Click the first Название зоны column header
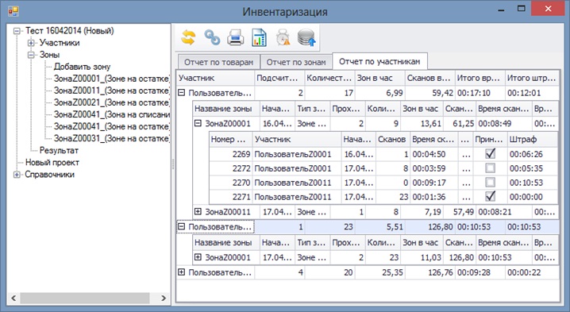The image size is (570, 312). (226, 109)
